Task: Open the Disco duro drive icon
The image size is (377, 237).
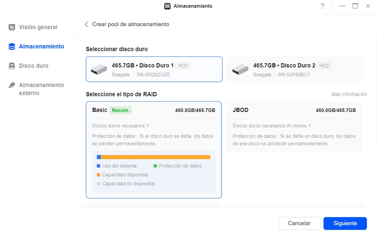Action: click(x=12, y=66)
